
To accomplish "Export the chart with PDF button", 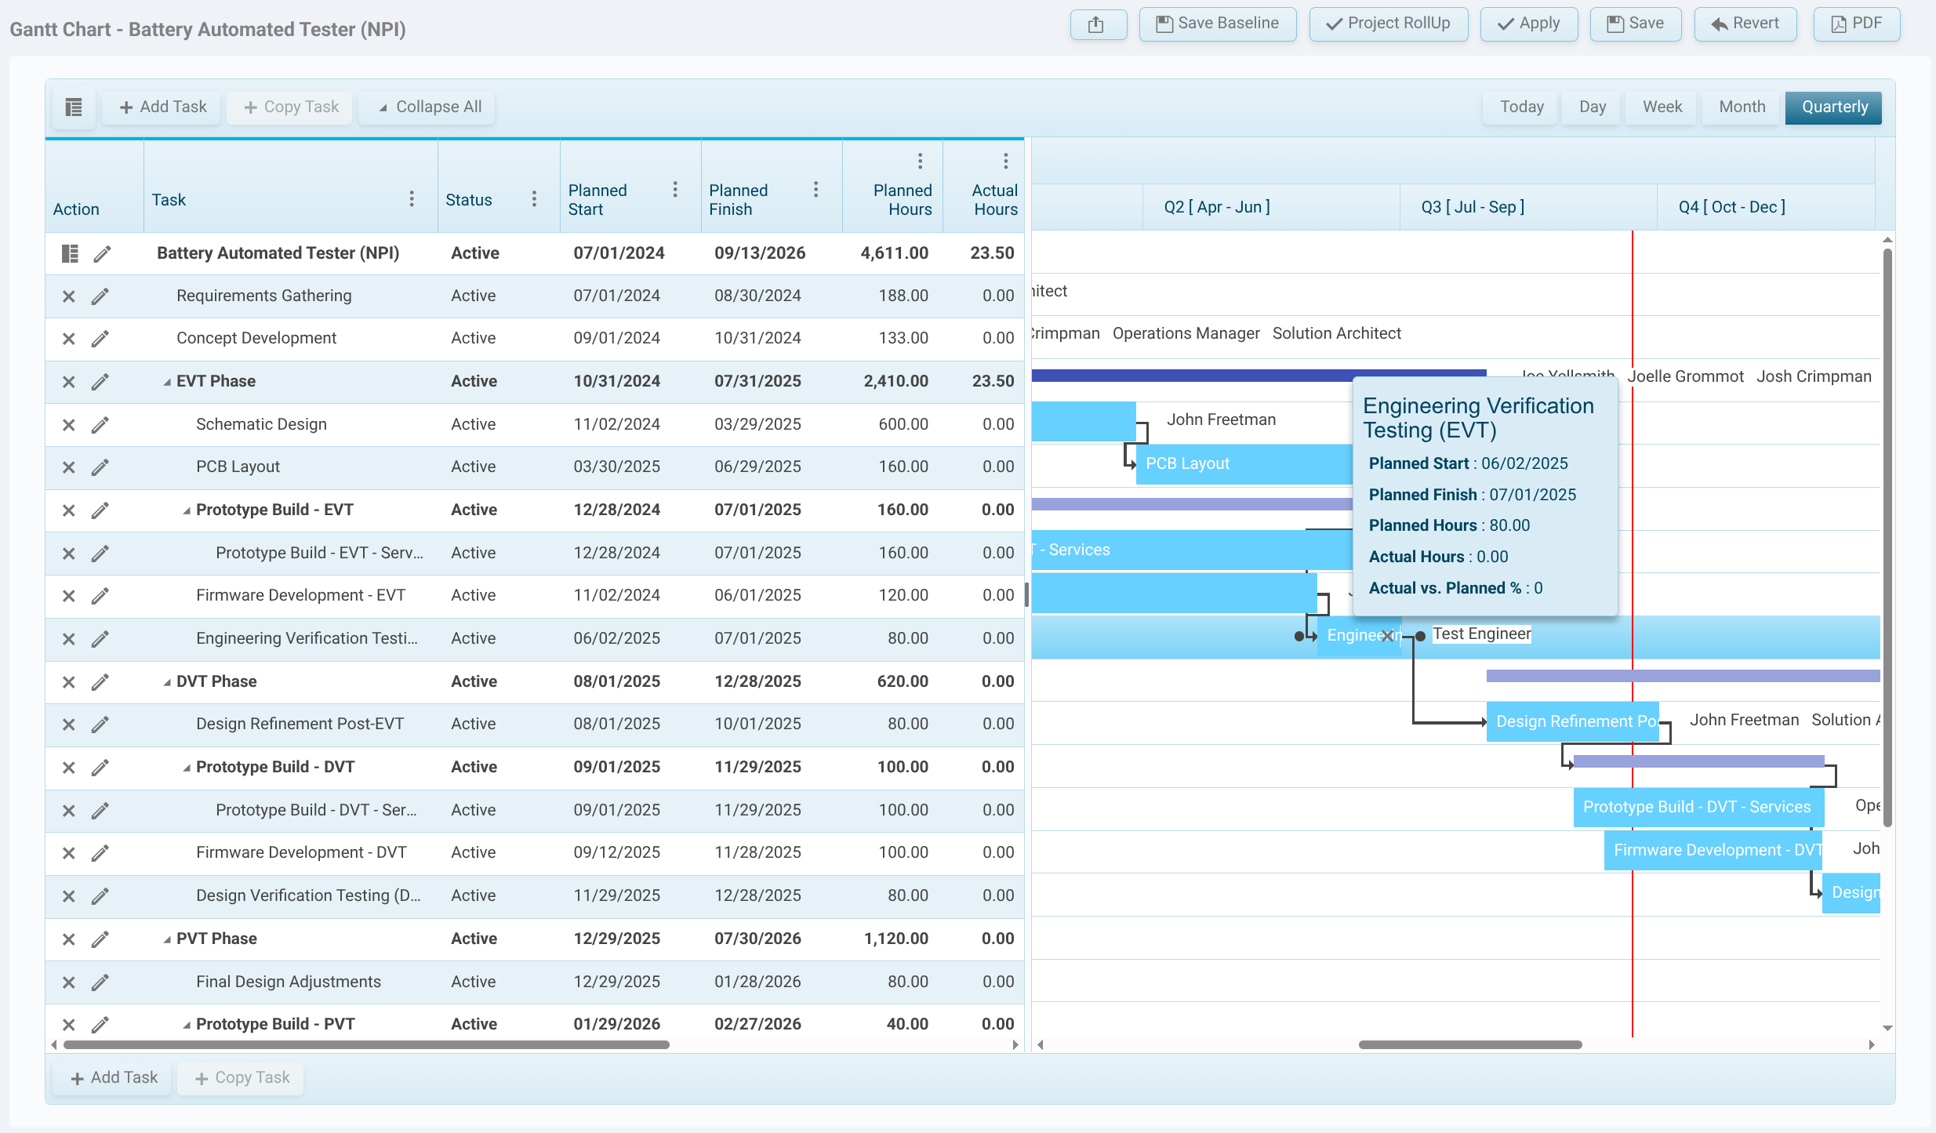I will (x=1856, y=24).
